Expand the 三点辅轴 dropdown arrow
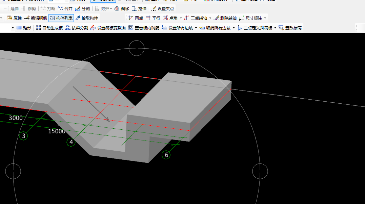This screenshot has width=365, height=204. click(x=210, y=18)
